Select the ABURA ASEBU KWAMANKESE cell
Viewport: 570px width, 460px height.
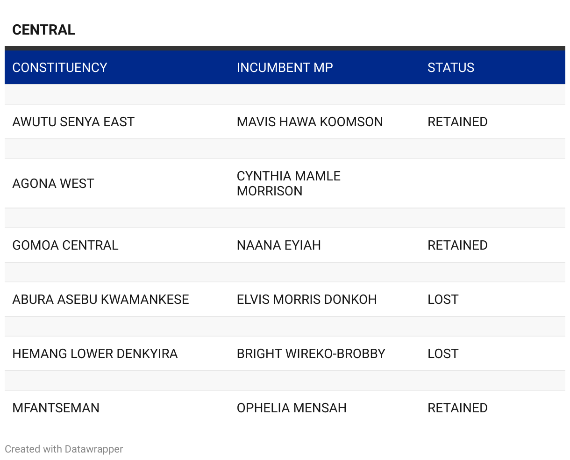point(100,300)
